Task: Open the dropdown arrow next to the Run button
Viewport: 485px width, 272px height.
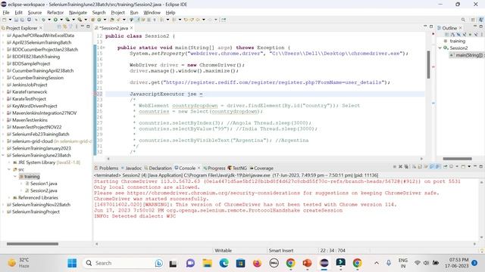Action: pos(61,20)
